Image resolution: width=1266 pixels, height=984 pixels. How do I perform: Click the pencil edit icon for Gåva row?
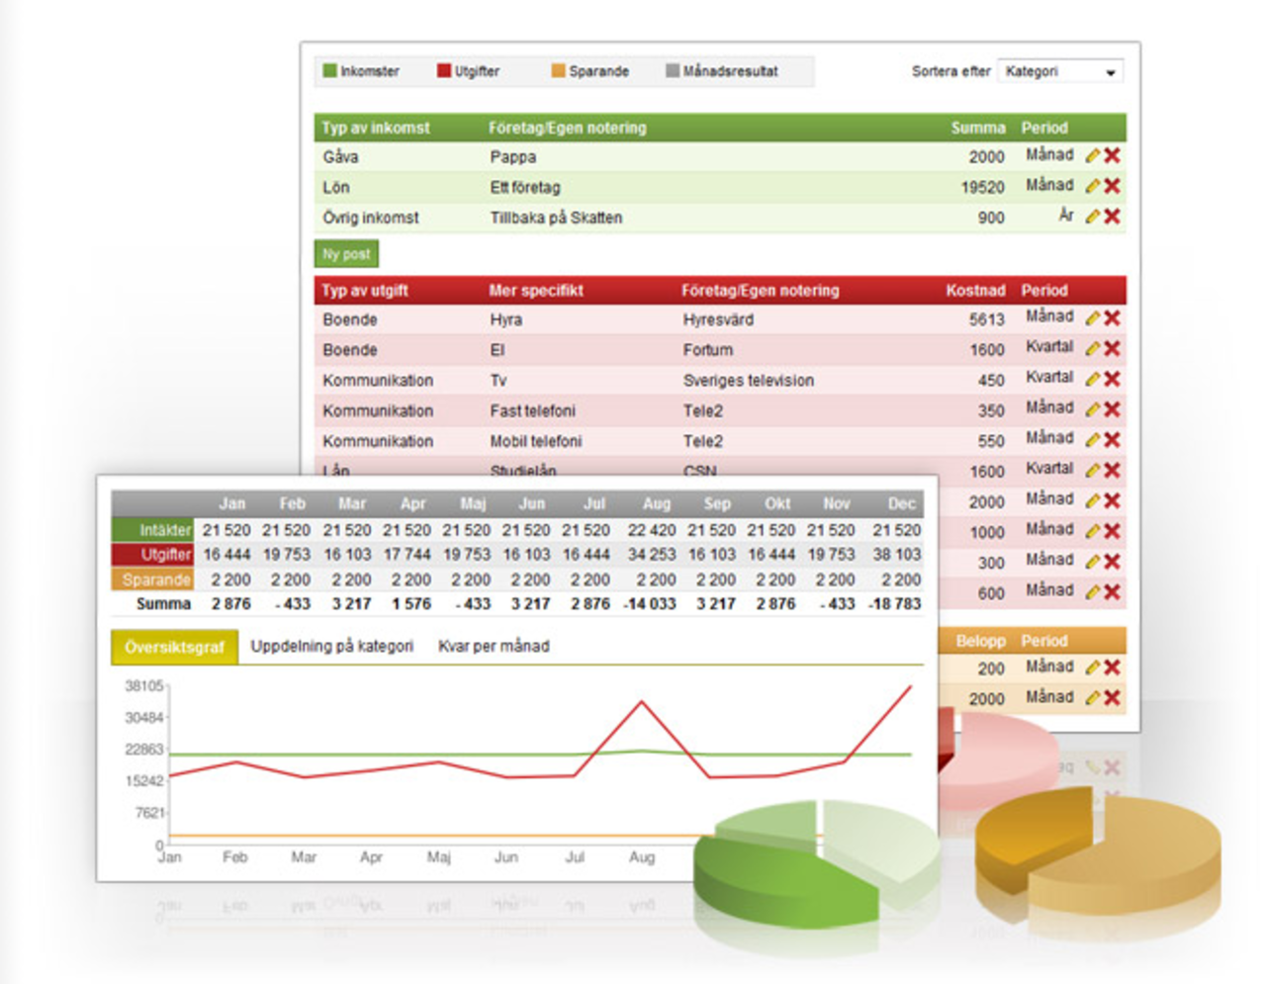[x=1092, y=156]
